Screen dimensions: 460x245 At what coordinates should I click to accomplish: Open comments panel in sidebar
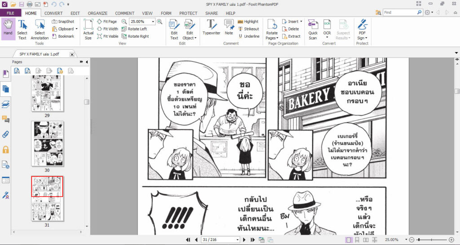point(5,119)
